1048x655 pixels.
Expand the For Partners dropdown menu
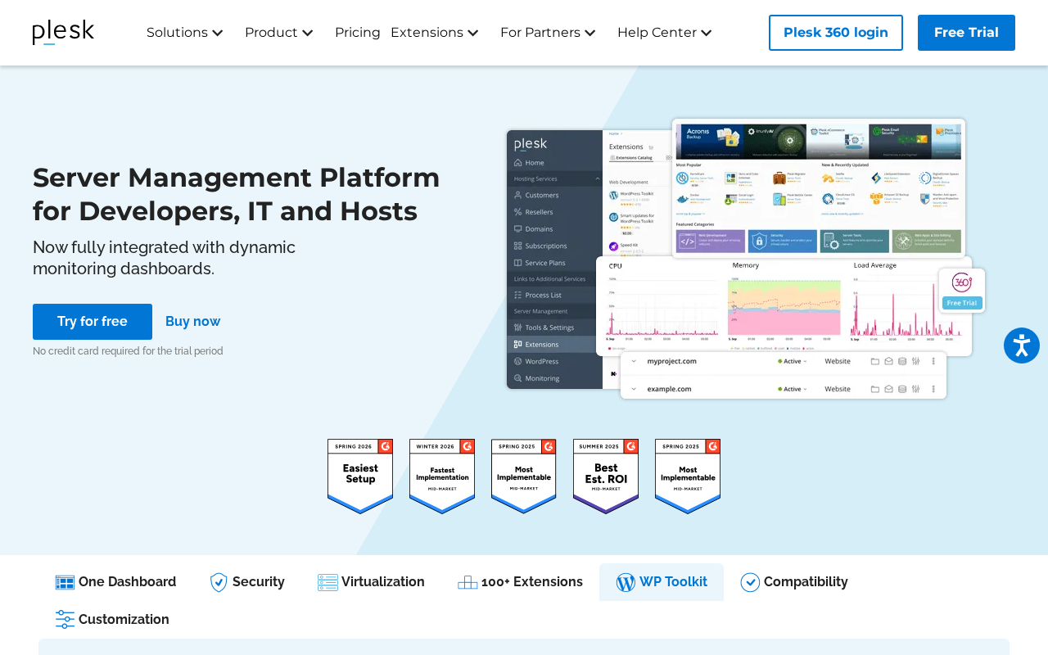pyautogui.click(x=548, y=33)
